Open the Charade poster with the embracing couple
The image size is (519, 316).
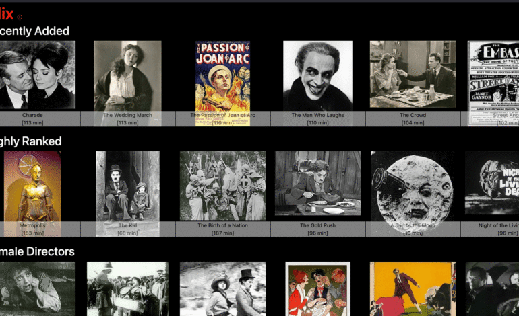[x=37, y=75]
